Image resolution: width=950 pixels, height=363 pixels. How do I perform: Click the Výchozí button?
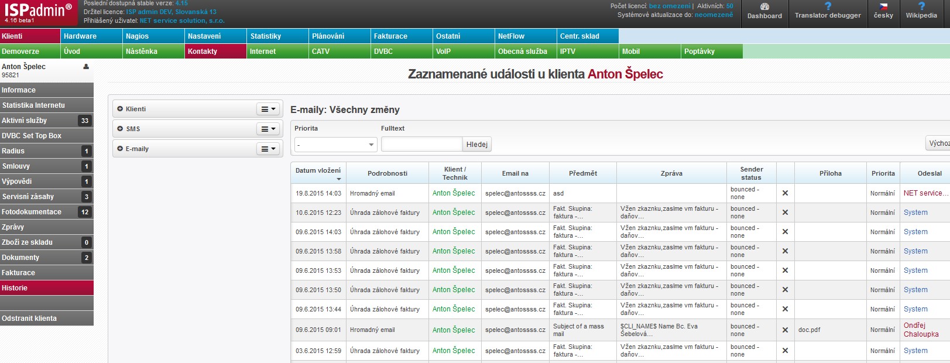click(938, 143)
